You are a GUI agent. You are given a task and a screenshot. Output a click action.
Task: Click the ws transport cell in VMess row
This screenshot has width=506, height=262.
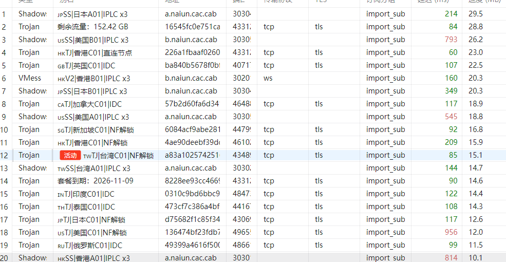pyautogui.click(x=268, y=78)
